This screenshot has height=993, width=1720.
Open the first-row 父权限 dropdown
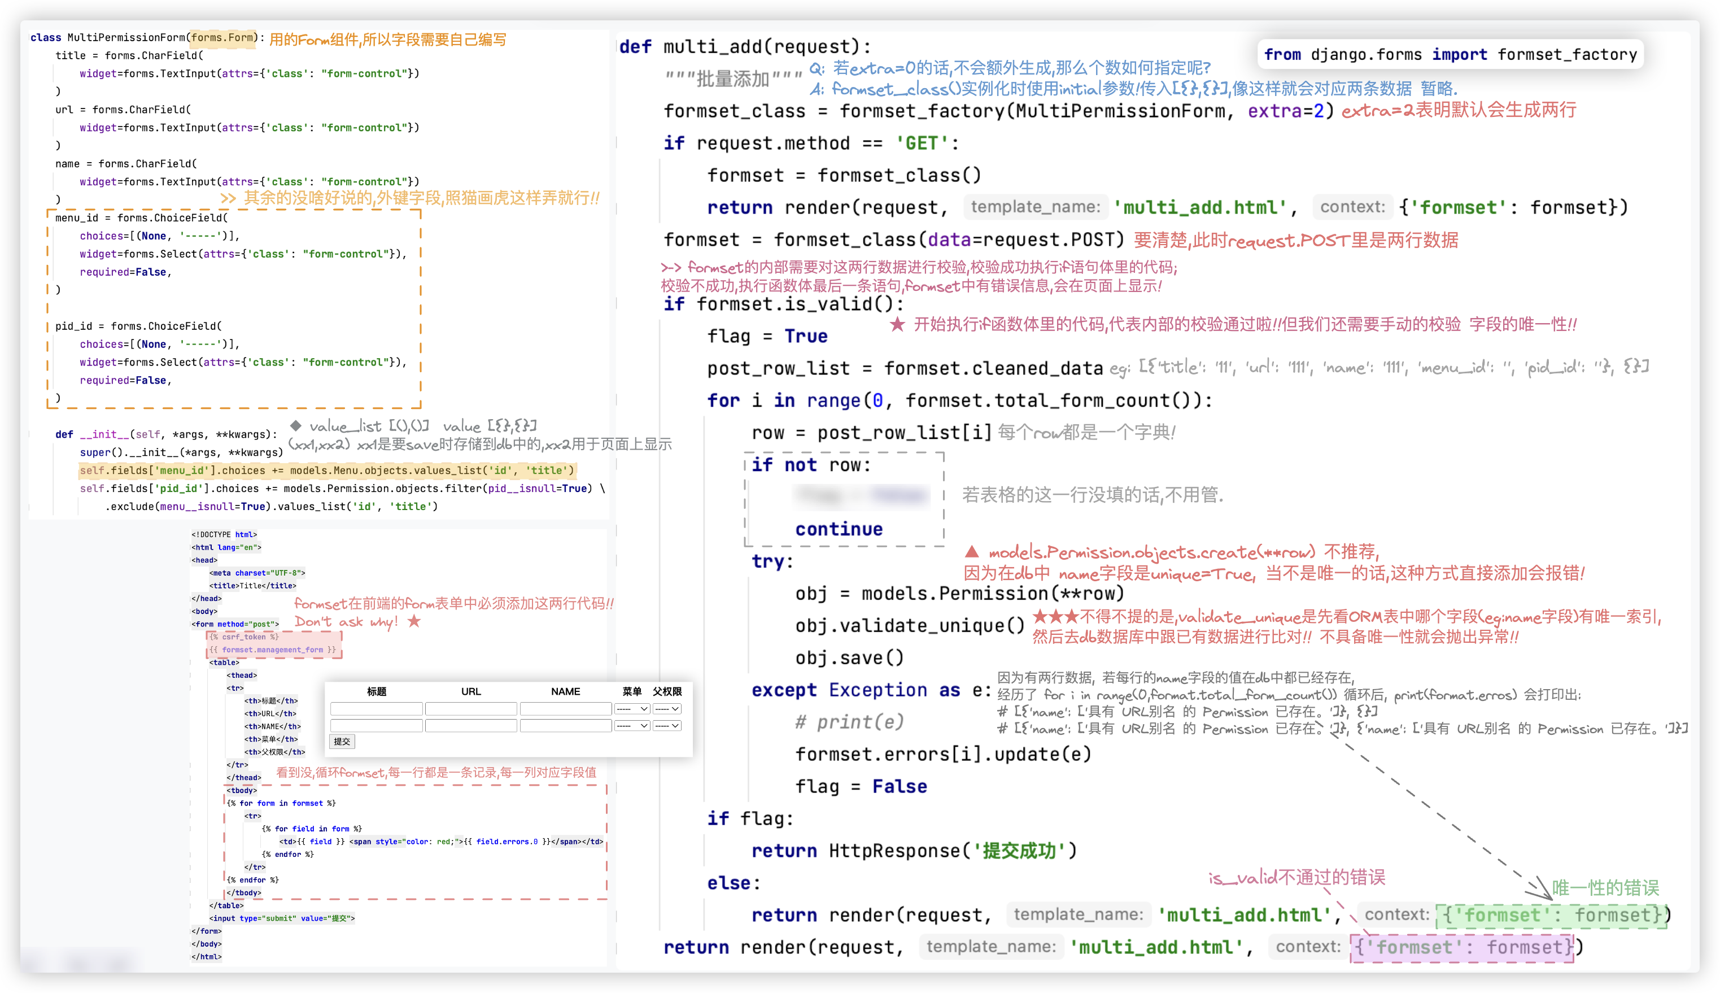667,709
